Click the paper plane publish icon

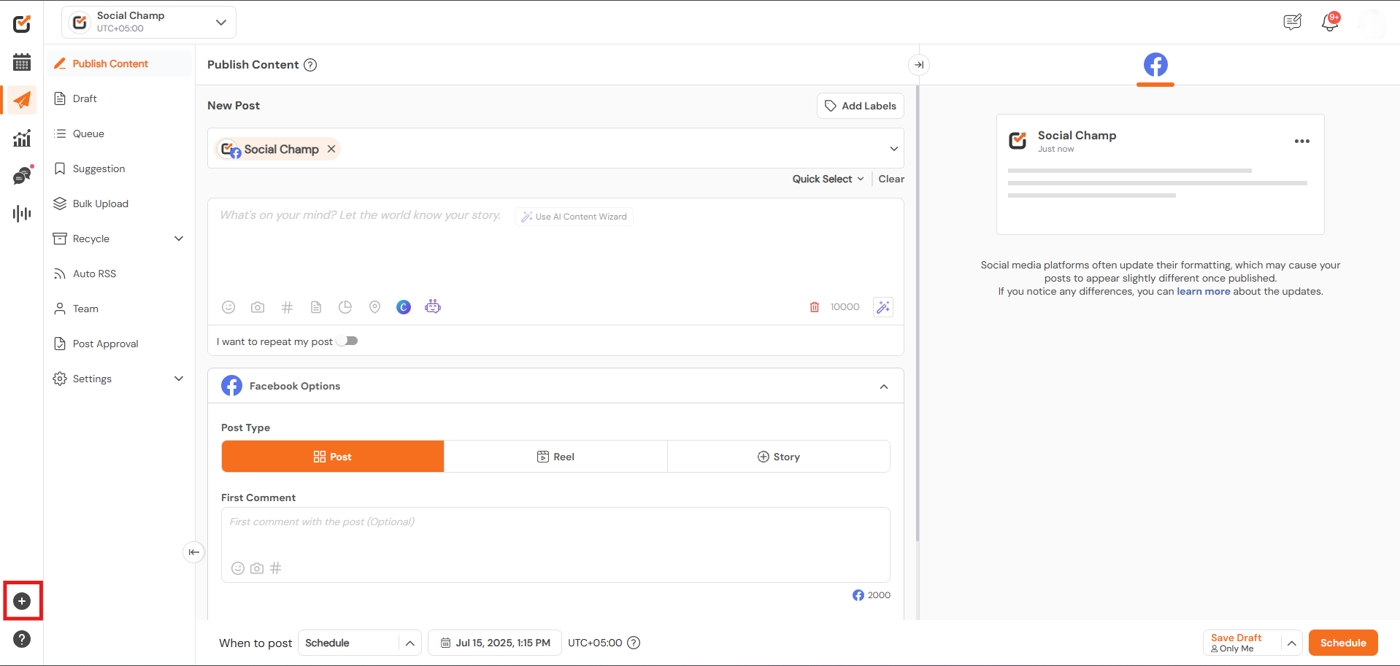click(x=22, y=100)
